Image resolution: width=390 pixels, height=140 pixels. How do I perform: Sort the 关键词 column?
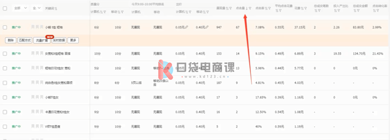point(56,8)
